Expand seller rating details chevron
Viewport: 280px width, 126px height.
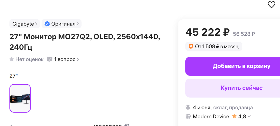249,116
